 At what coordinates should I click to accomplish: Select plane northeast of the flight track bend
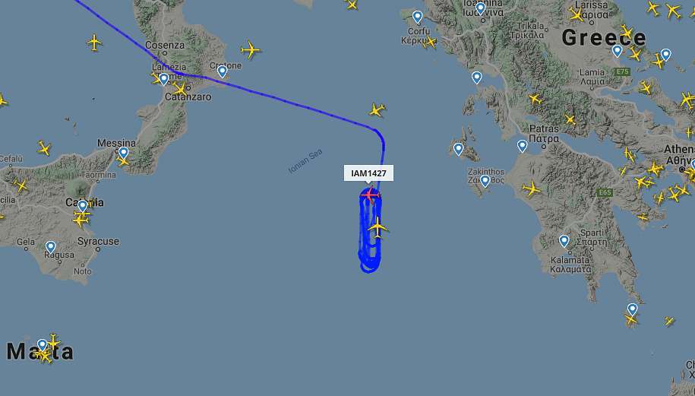pyautogui.click(x=377, y=109)
